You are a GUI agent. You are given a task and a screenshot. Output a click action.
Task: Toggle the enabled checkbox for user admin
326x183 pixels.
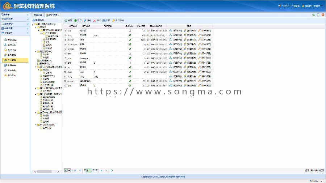click(x=130, y=49)
